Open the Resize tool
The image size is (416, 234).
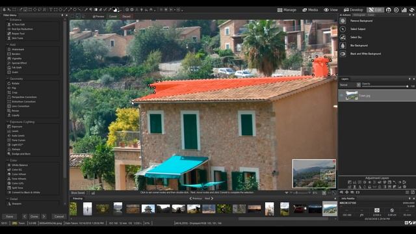pos(13,110)
